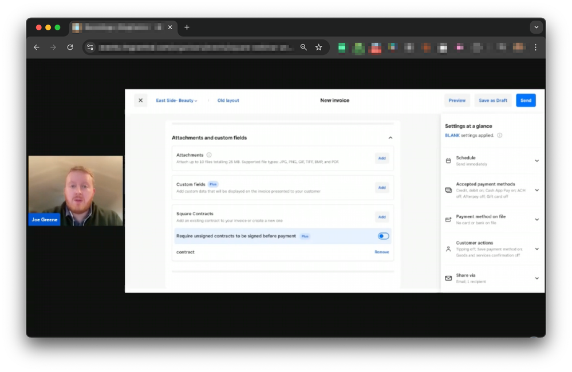
Task: Open Chrome three-dot menu
Action: [x=535, y=48]
